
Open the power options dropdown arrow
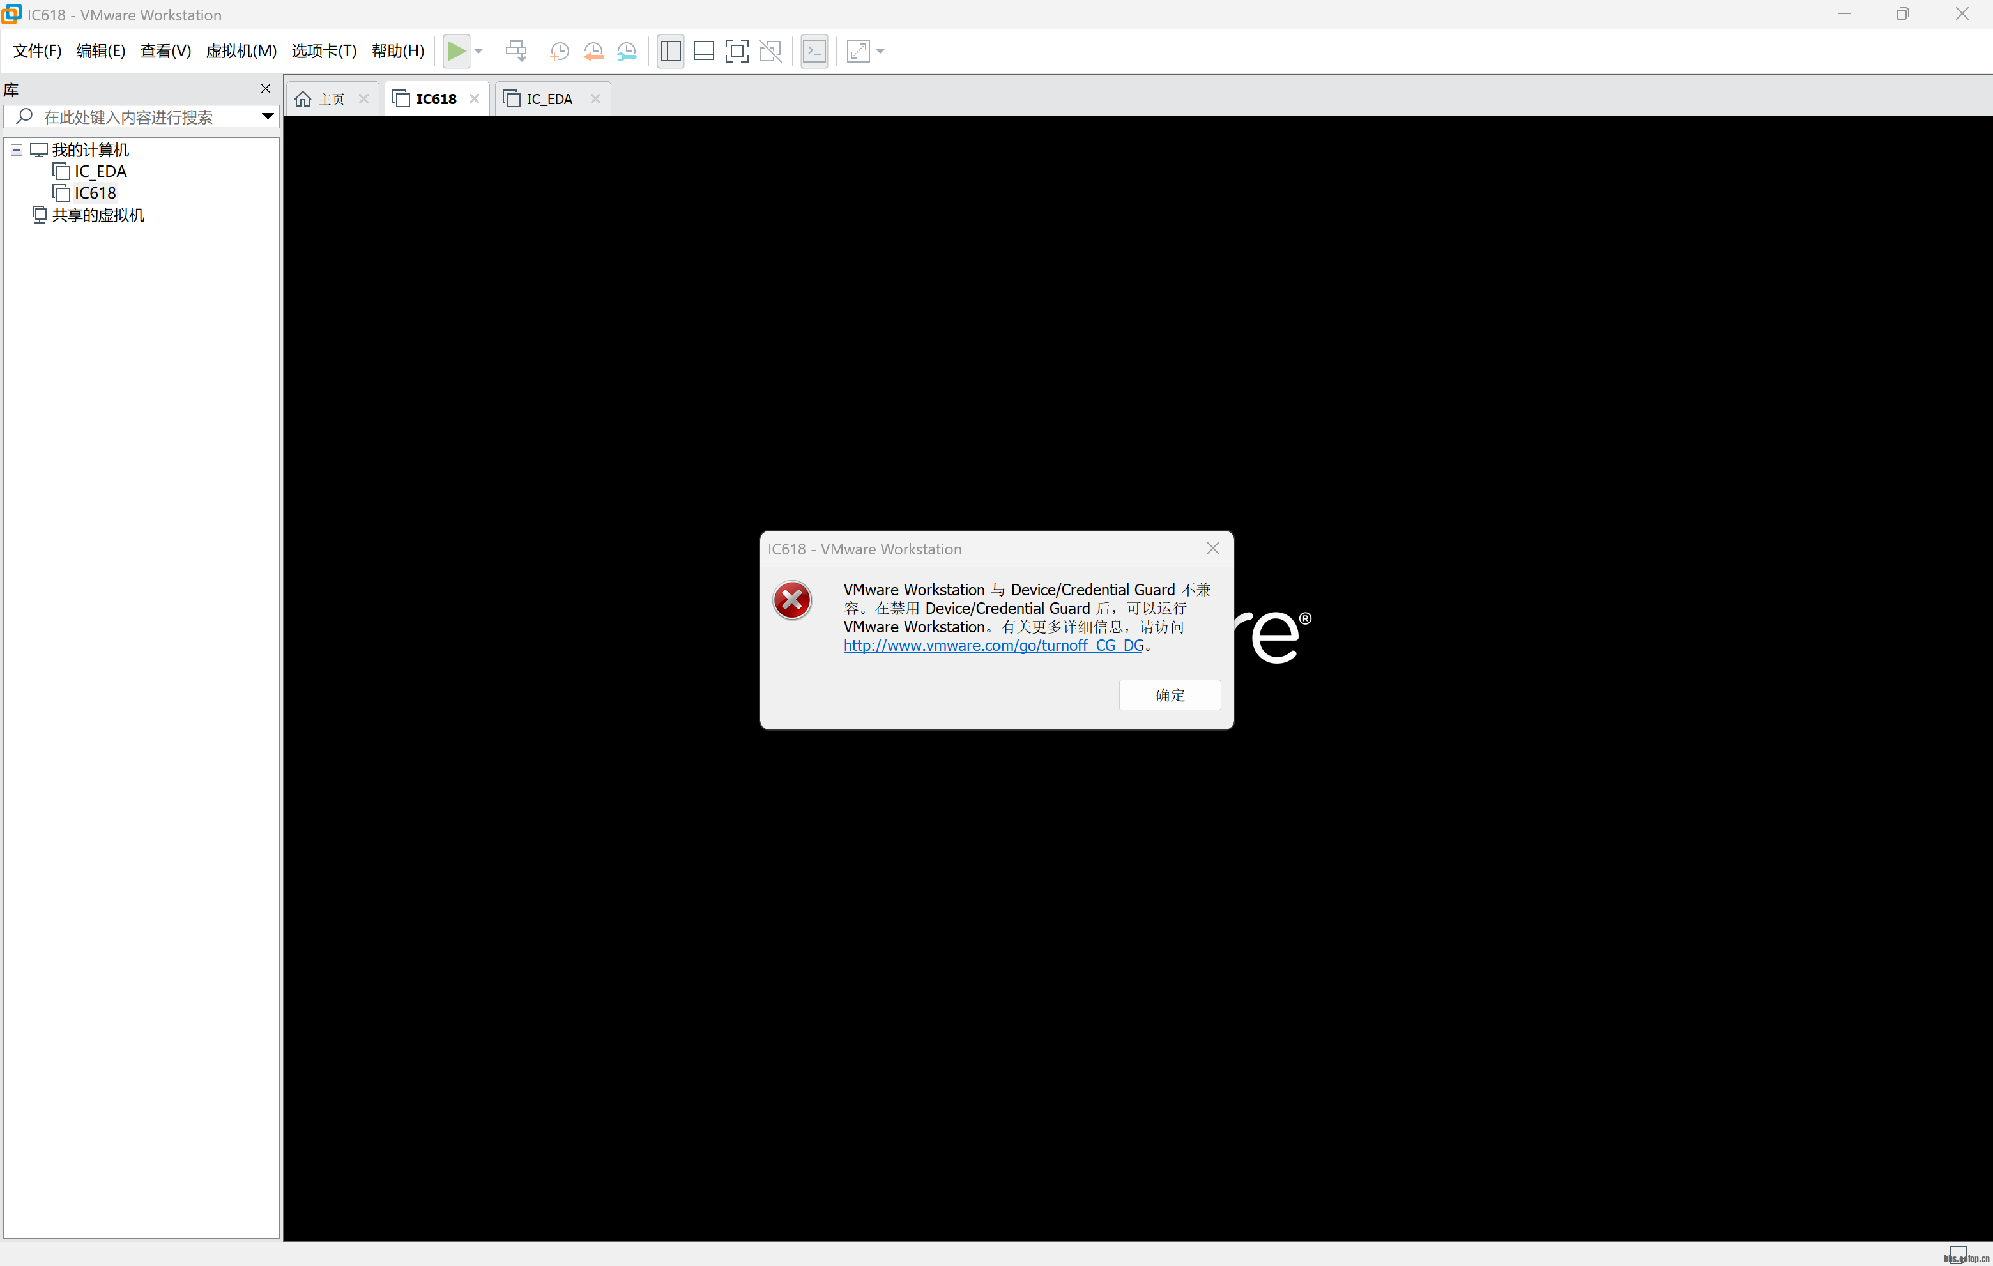coord(478,51)
